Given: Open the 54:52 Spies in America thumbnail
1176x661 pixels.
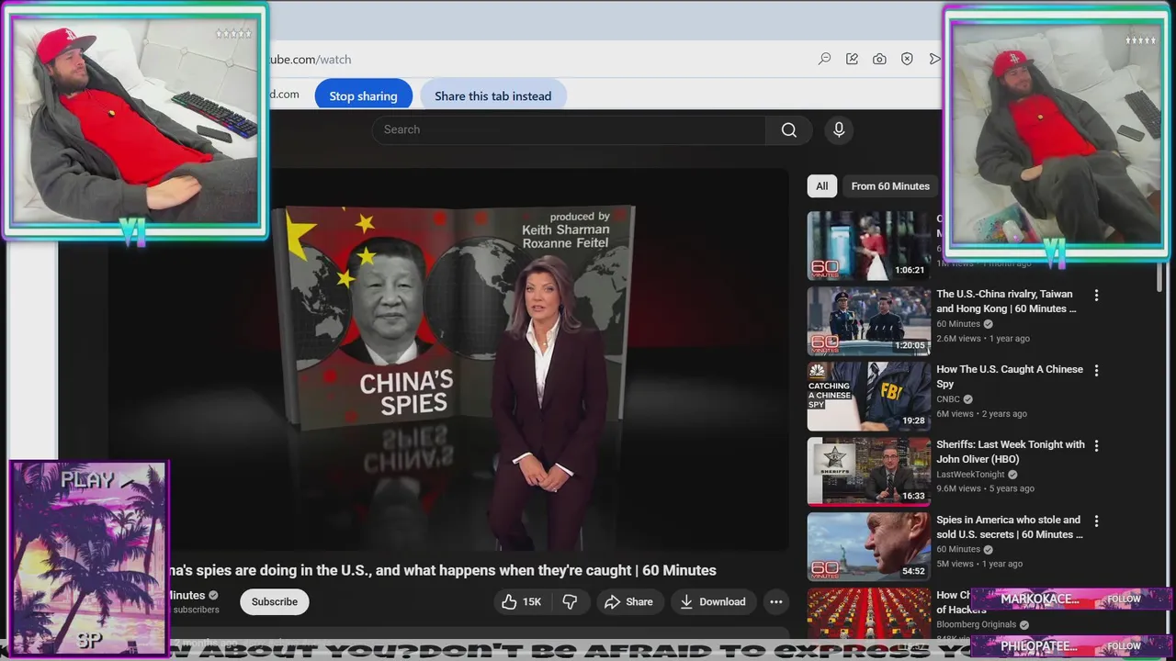Looking at the screenshot, I should 868,547.
